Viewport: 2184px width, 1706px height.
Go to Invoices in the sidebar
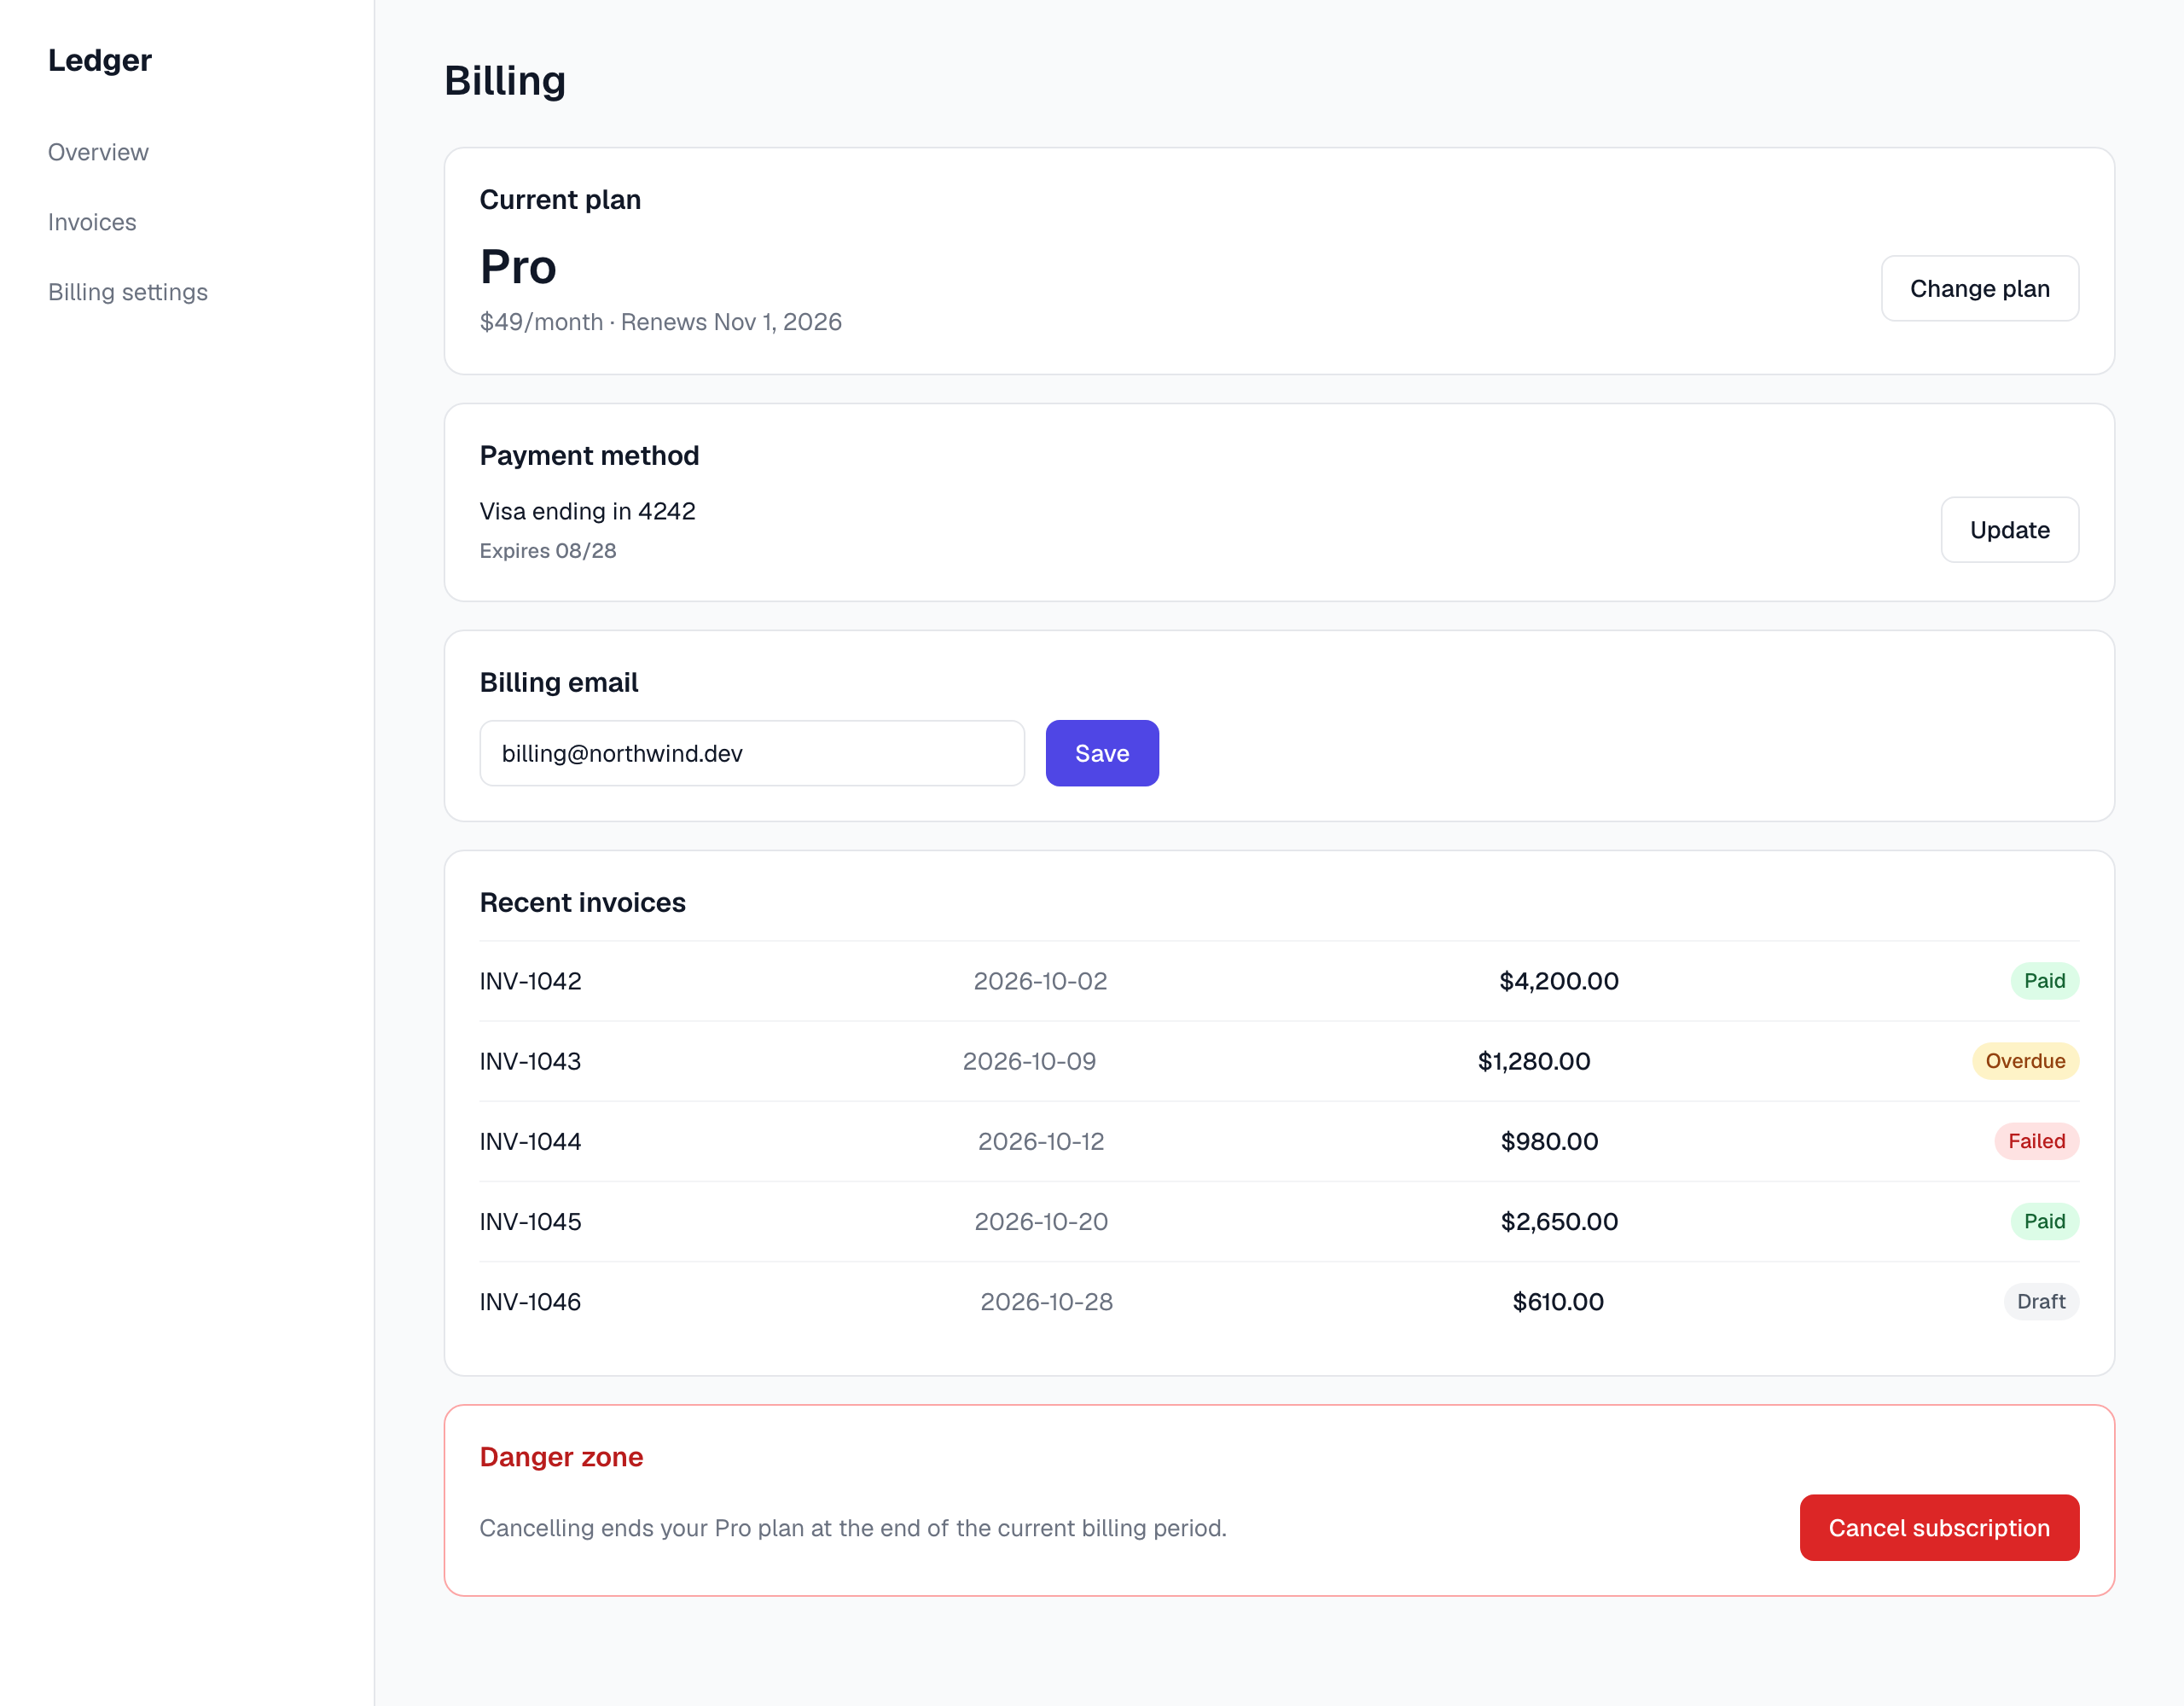tap(92, 222)
